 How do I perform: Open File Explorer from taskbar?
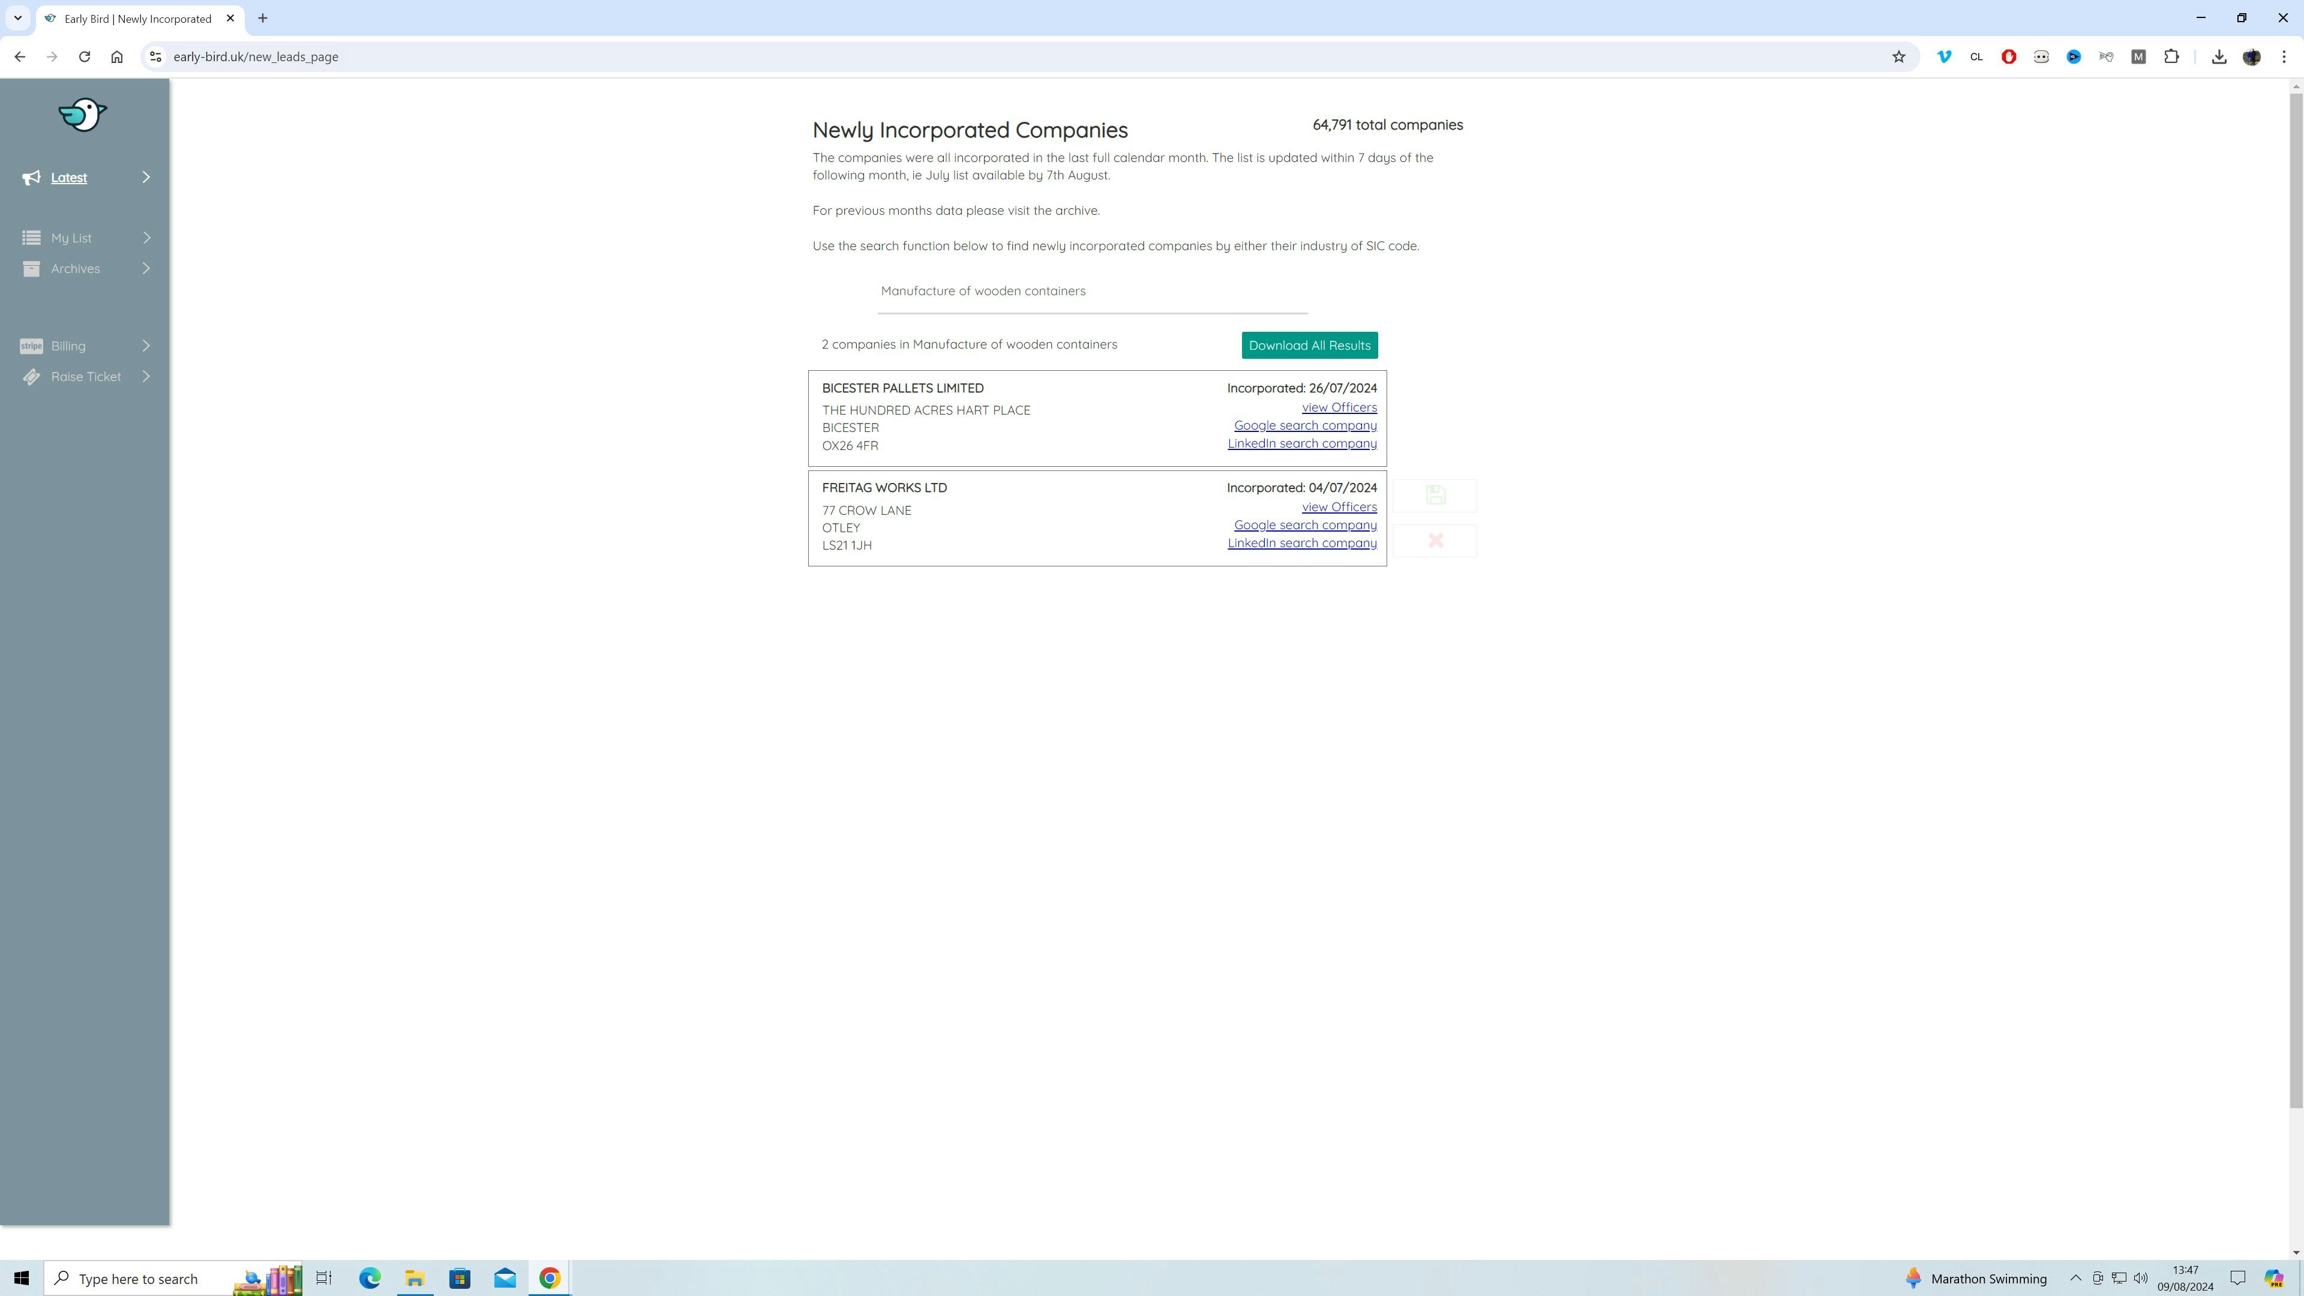pos(414,1278)
